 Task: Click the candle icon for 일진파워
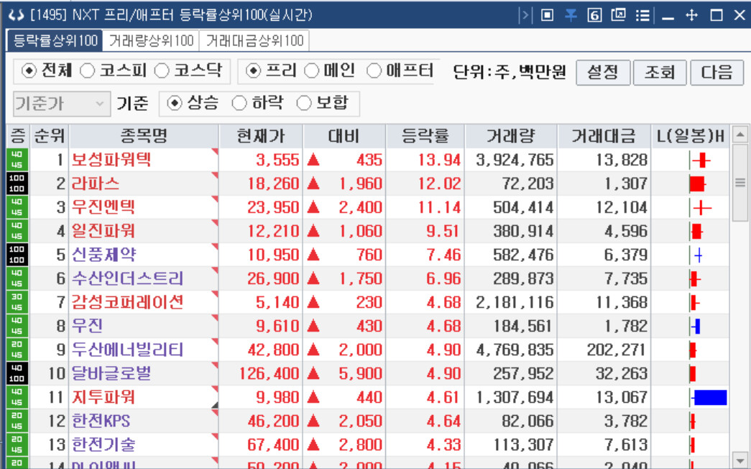click(696, 231)
